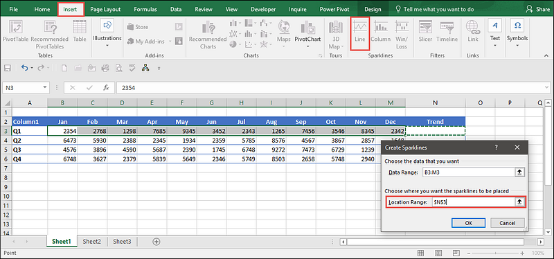Screen dimensions: 554x259
Task: Insert a Slicer filter
Action: [425, 31]
